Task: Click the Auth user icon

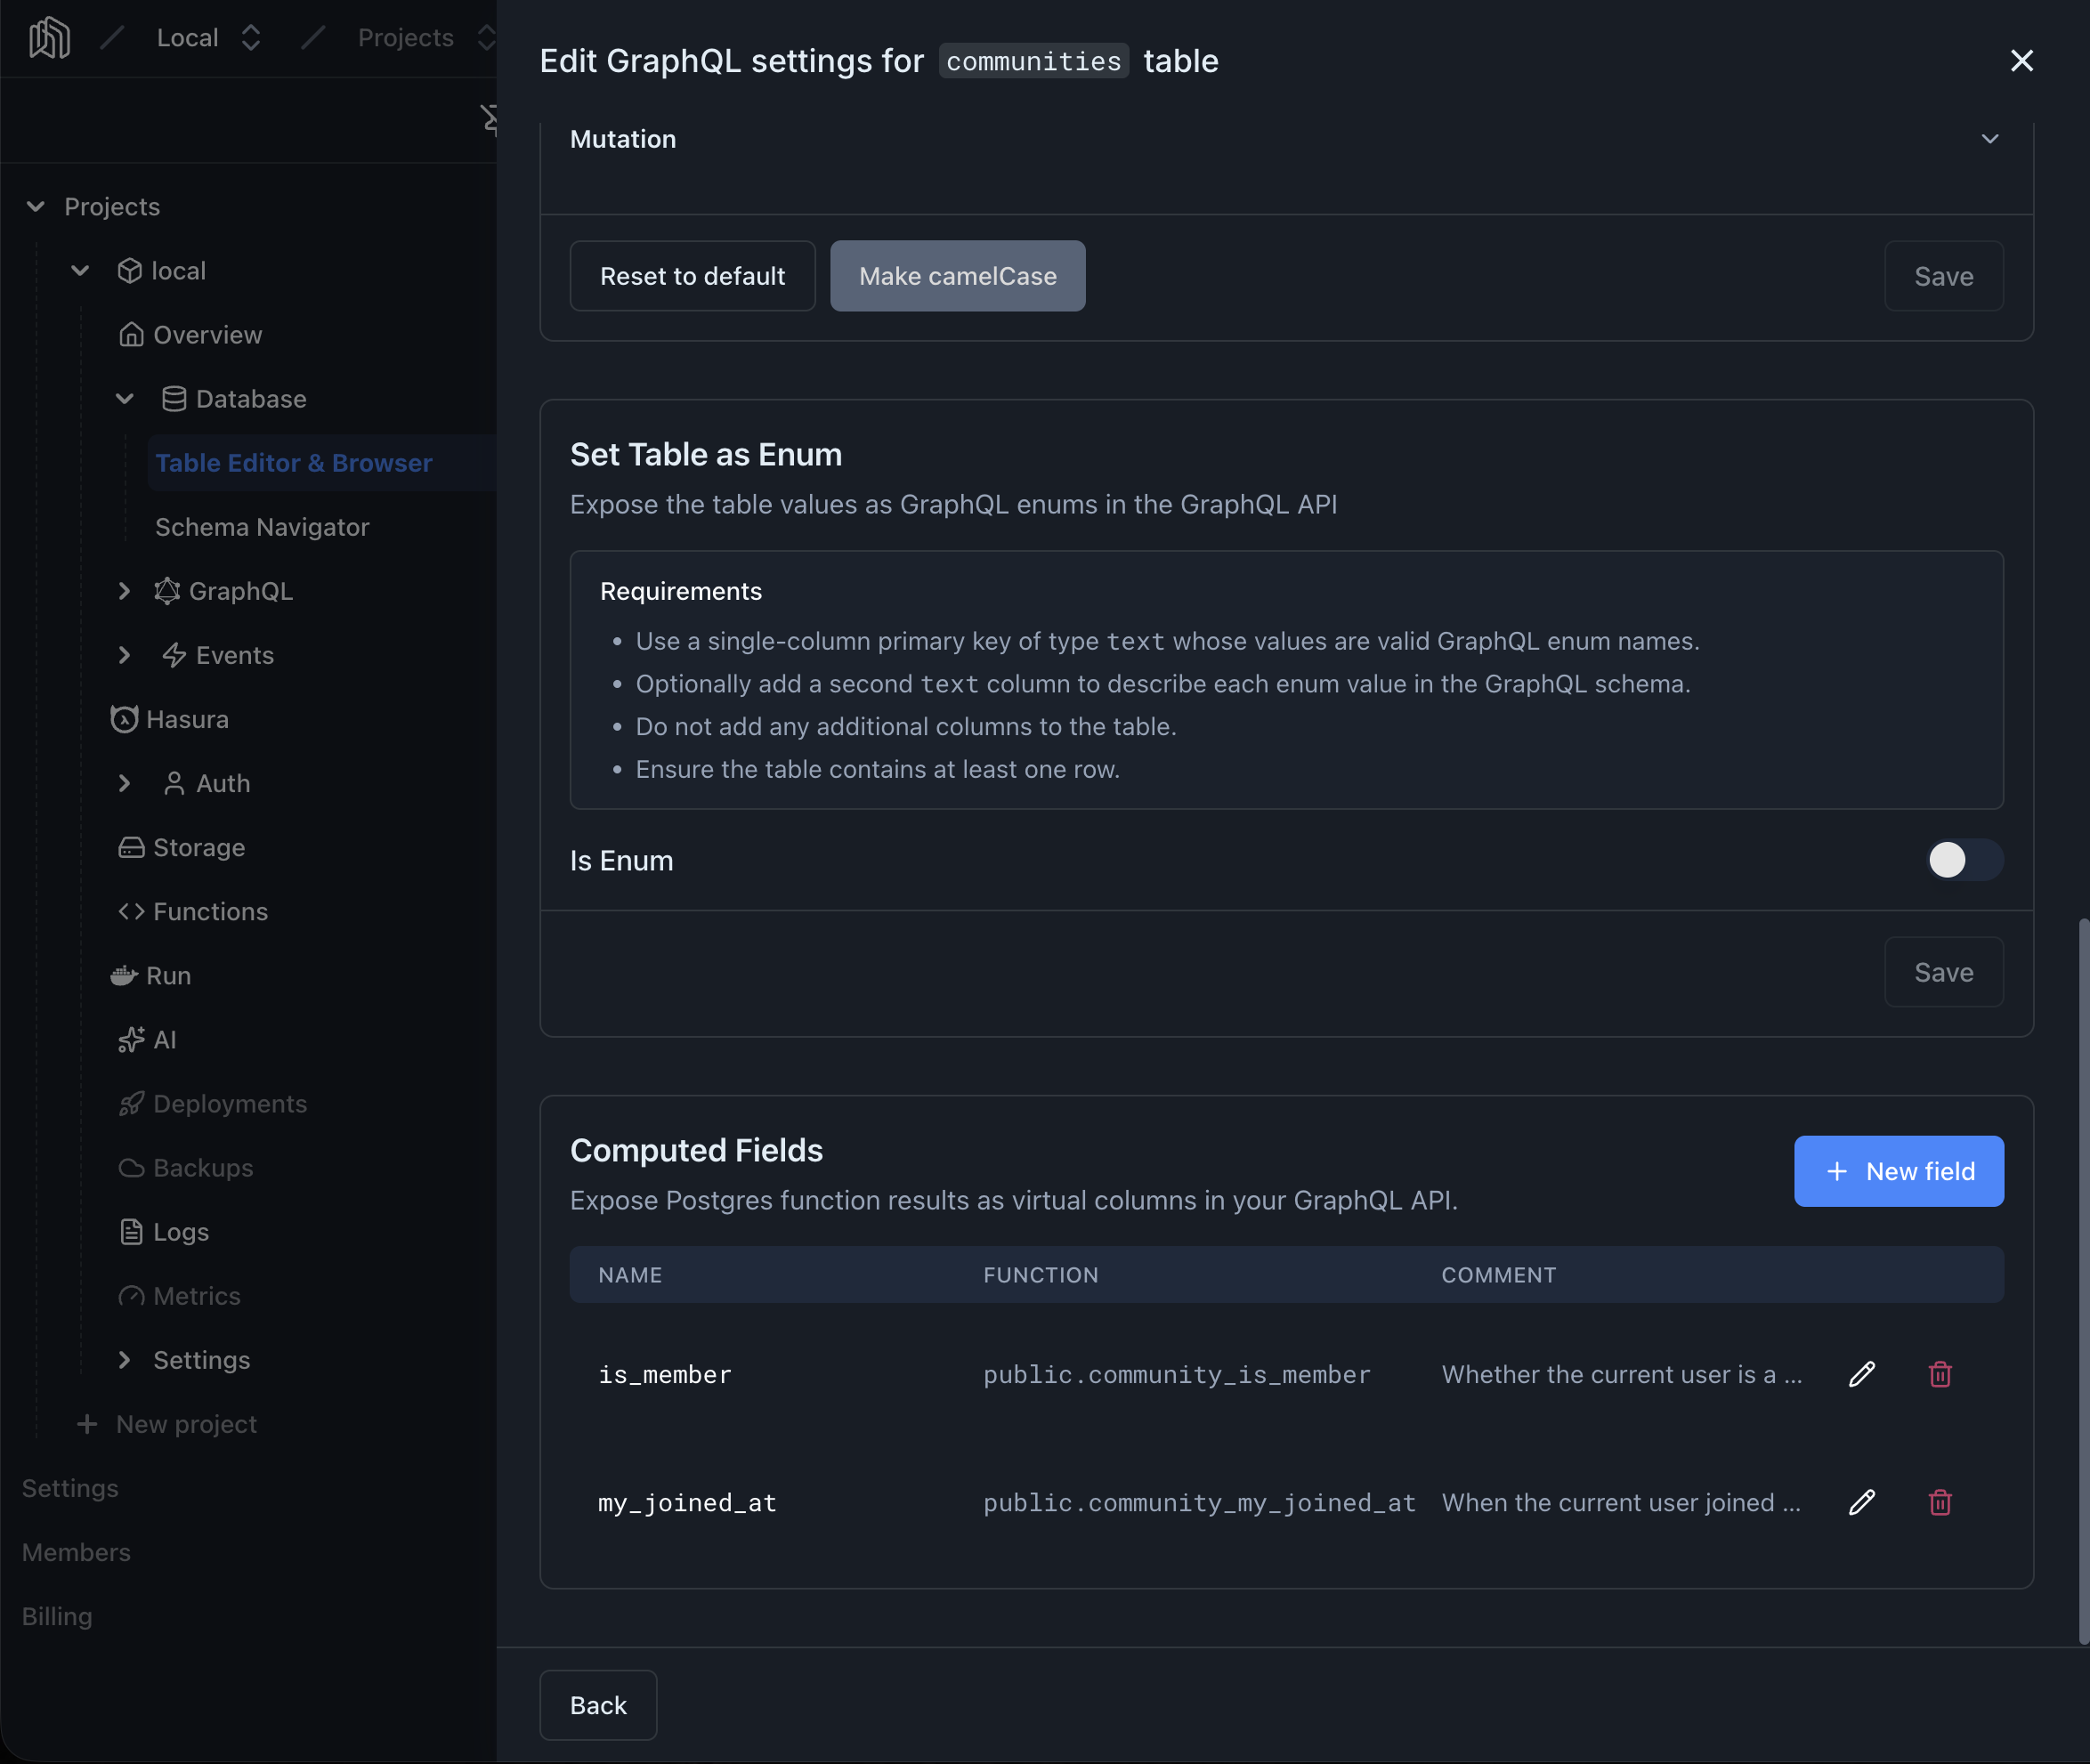Action: [174, 783]
